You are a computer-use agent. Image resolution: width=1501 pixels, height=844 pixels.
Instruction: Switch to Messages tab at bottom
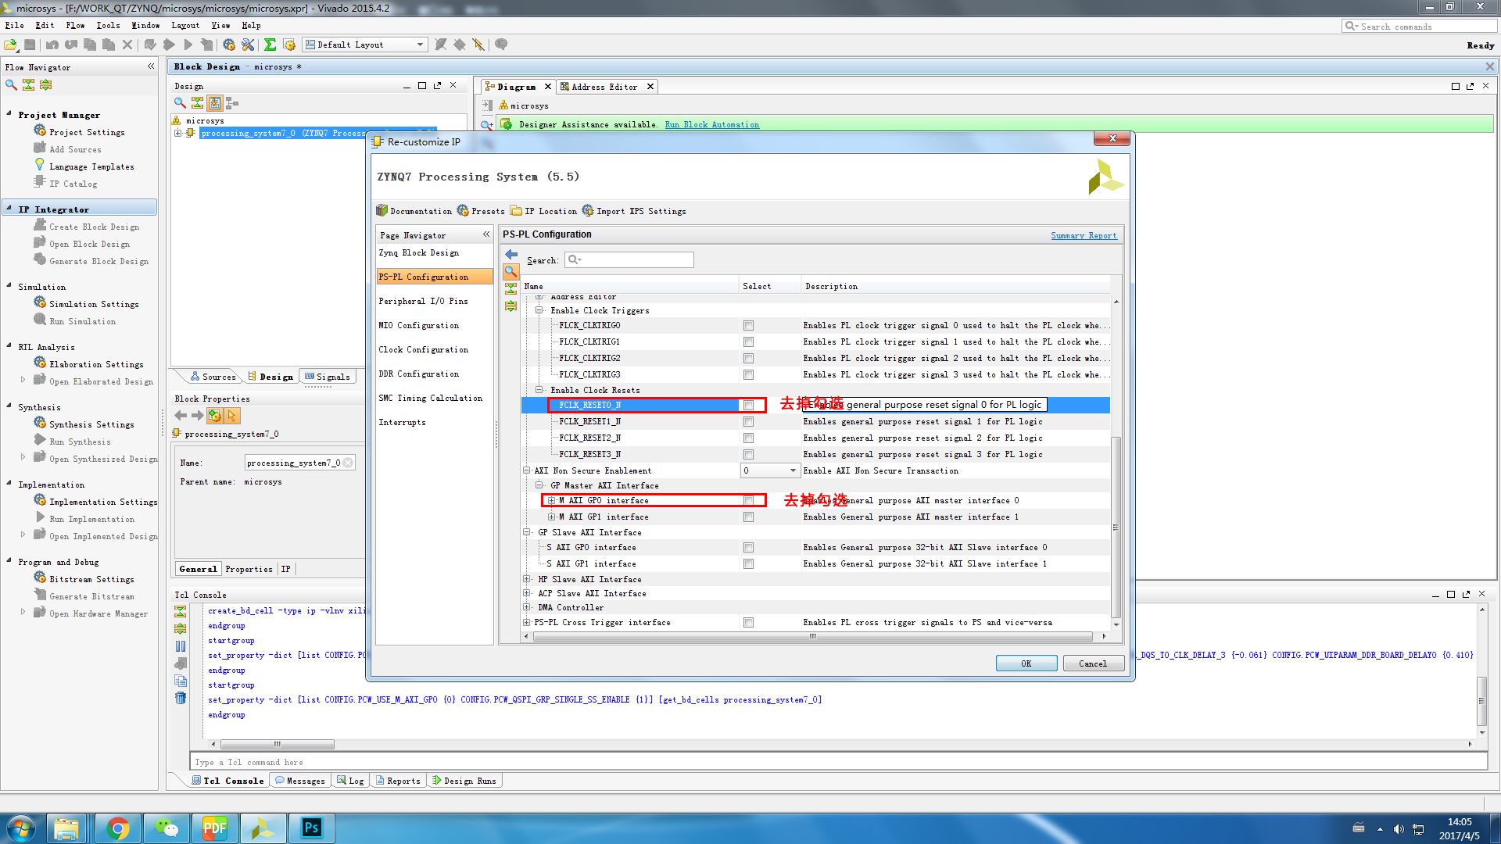coord(300,781)
